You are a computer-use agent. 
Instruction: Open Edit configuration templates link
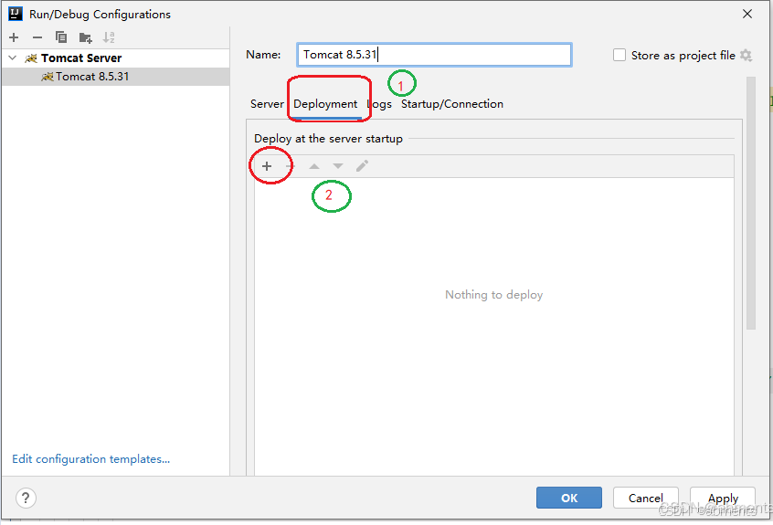pyautogui.click(x=90, y=459)
